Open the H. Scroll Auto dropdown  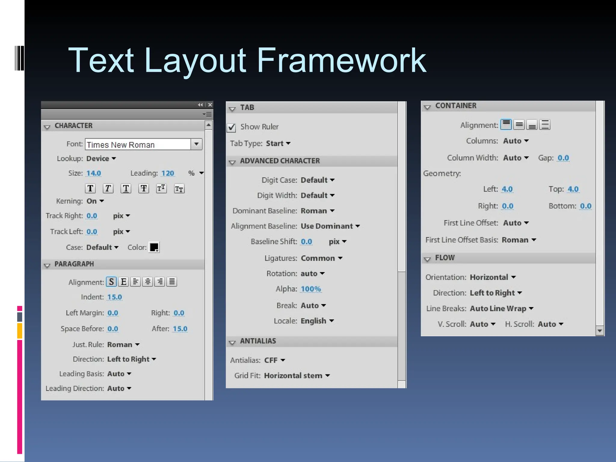(x=550, y=324)
